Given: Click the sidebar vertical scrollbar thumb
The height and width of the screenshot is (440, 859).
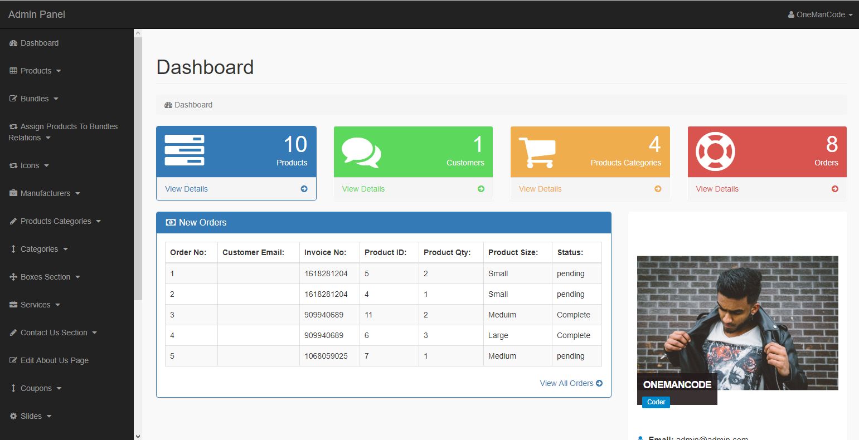Looking at the screenshot, I should (138, 169).
